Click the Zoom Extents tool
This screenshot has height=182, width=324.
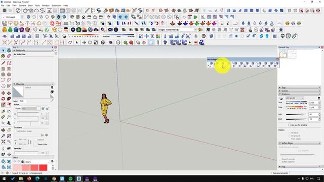point(3,142)
